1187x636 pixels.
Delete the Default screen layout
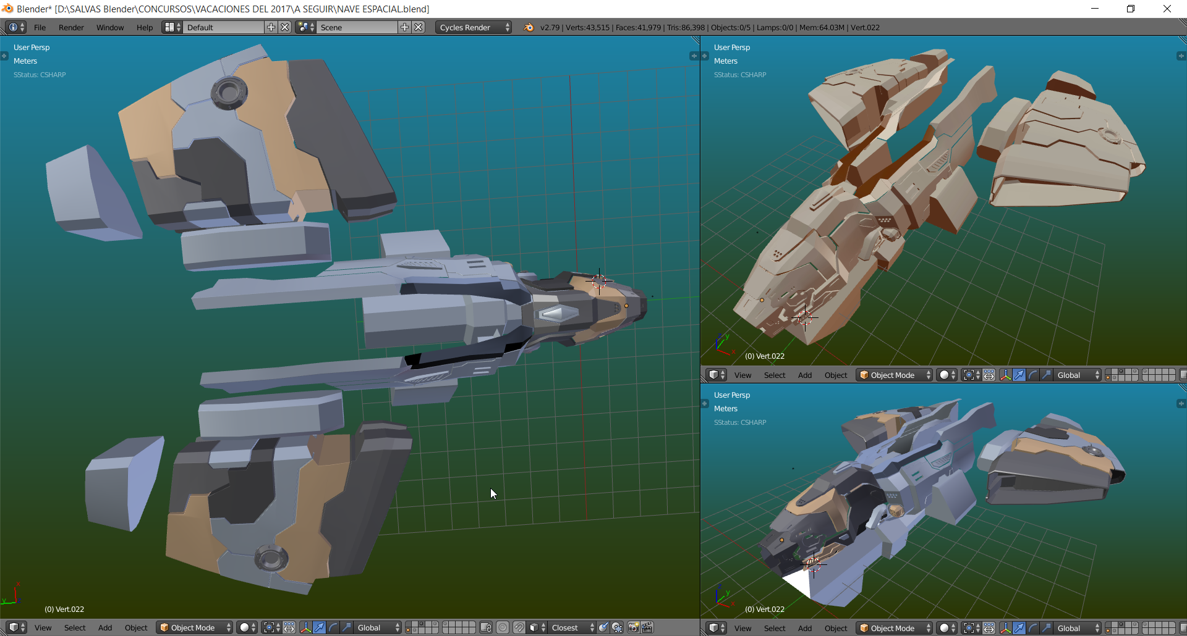(285, 27)
